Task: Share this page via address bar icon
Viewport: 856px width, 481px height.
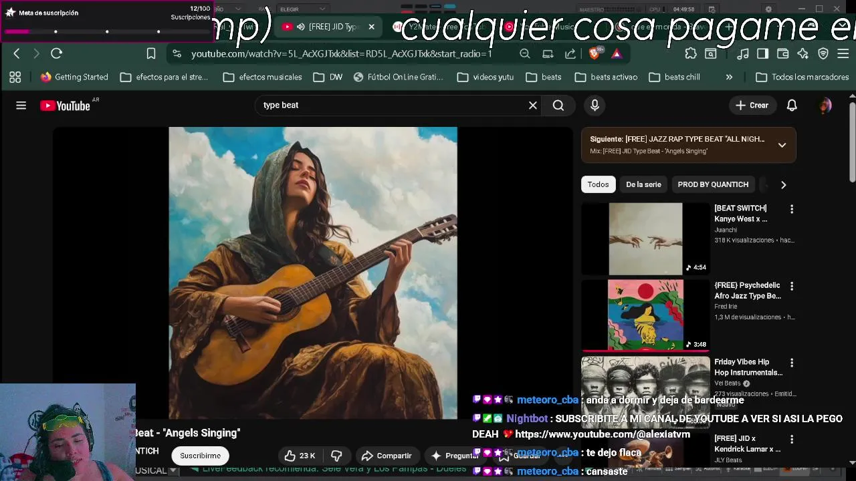Action: (x=570, y=53)
